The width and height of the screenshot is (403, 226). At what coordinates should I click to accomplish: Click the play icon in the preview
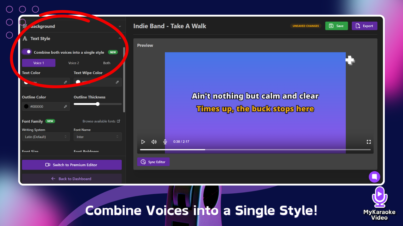(143, 142)
